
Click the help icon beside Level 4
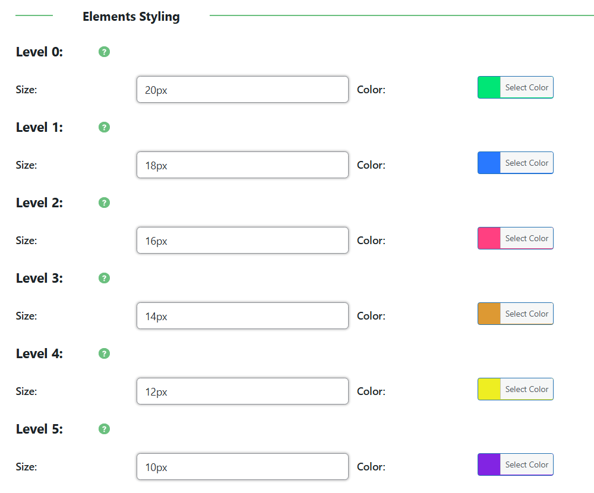[104, 353]
